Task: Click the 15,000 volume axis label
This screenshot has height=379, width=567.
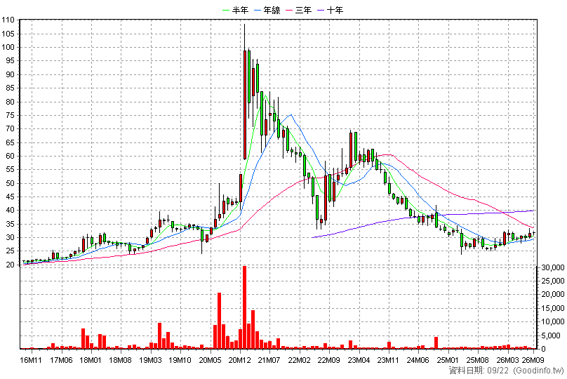Action: point(553,308)
